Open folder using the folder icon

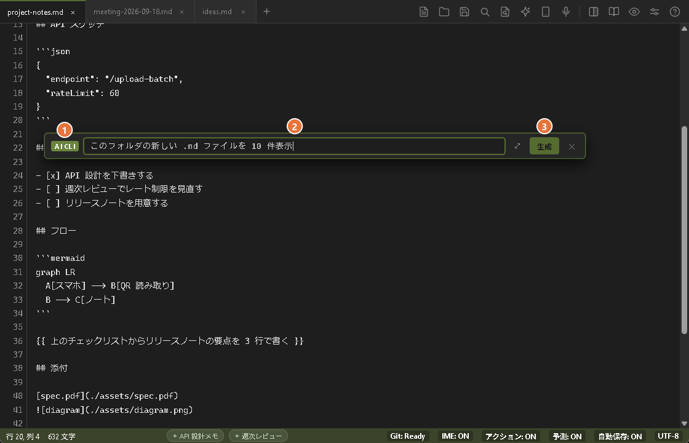click(x=444, y=12)
